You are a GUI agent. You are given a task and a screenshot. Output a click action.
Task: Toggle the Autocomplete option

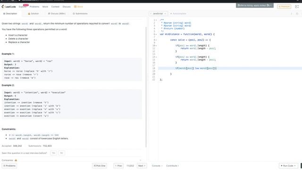[x=178, y=14]
